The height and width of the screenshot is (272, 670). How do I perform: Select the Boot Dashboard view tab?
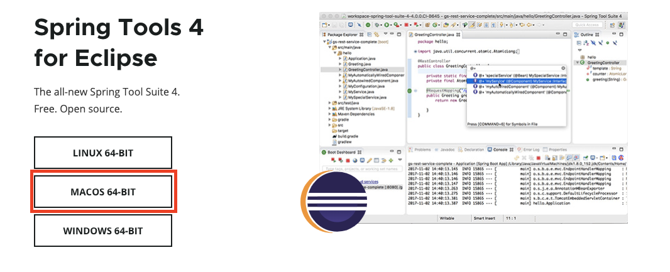[342, 153]
